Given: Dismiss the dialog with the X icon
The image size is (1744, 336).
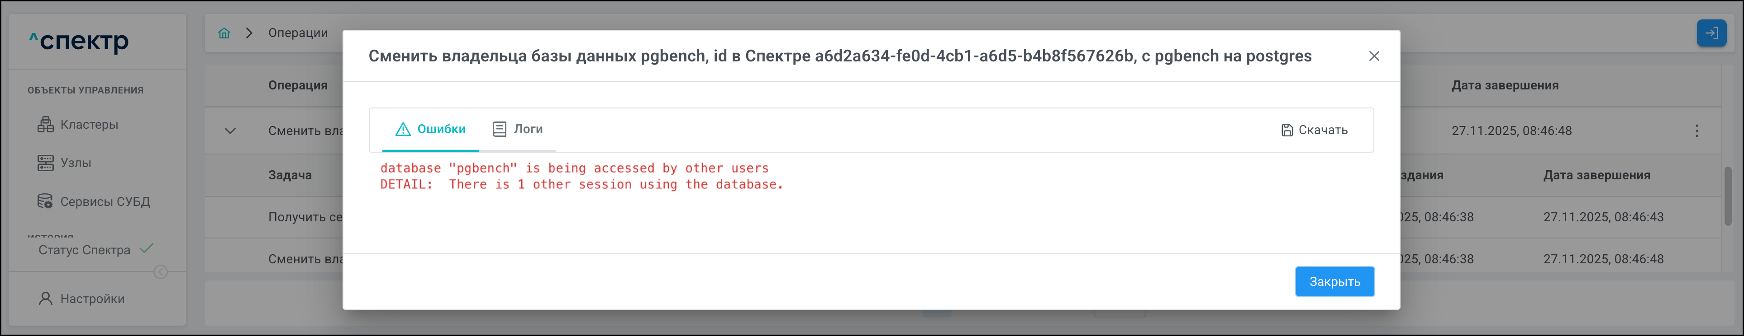Looking at the screenshot, I should [x=1374, y=56].
